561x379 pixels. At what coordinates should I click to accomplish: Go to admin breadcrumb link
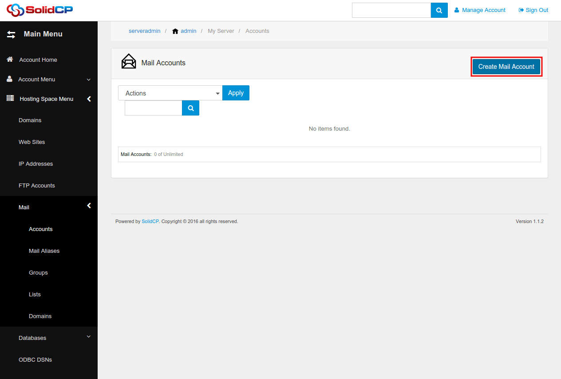click(188, 31)
